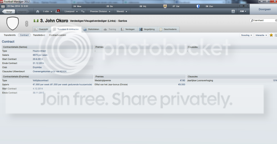Click the magnifier icon in the search box
This screenshot has width=277, height=144.
(252, 20)
